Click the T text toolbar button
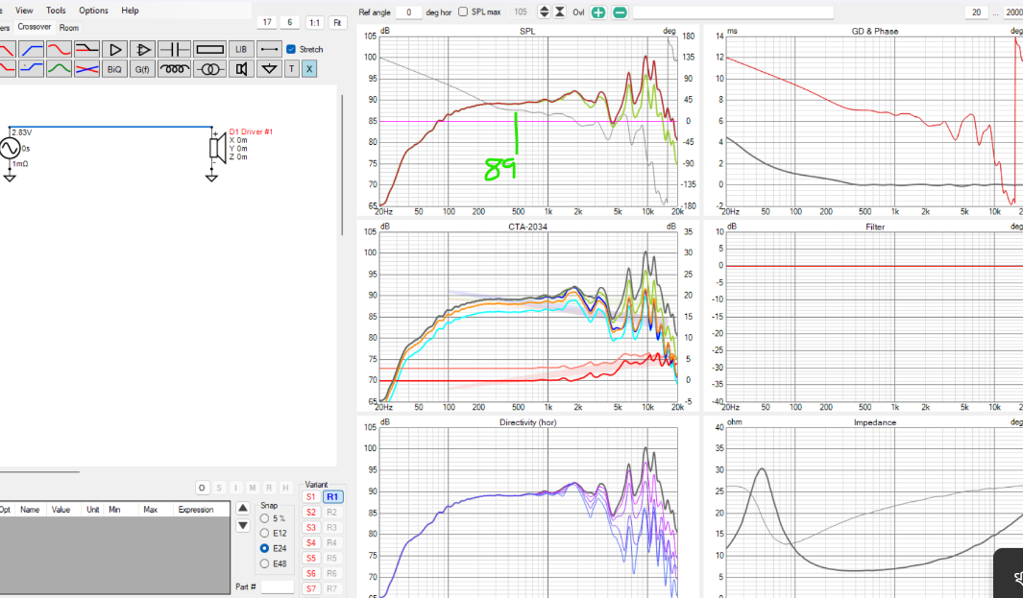This screenshot has width=1023, height=598. pyautogui.click(x=292, y=68)
